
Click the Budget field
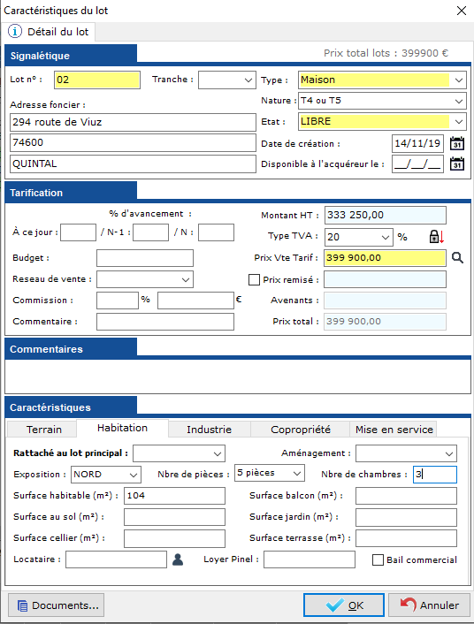click(145, 258)
